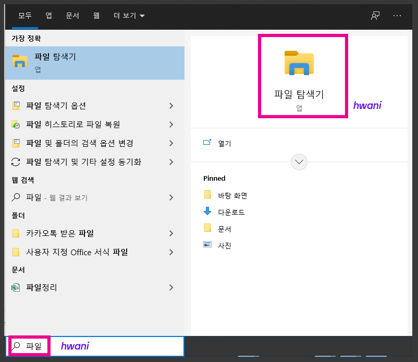The width and height of the screenshot is (418, 362).
Task: Click the blue 다운로드 arrow icon
Action: click(207, 211)
